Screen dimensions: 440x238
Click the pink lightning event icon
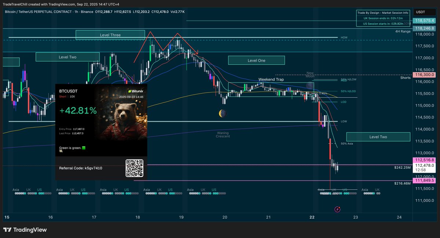pos(337,209)
